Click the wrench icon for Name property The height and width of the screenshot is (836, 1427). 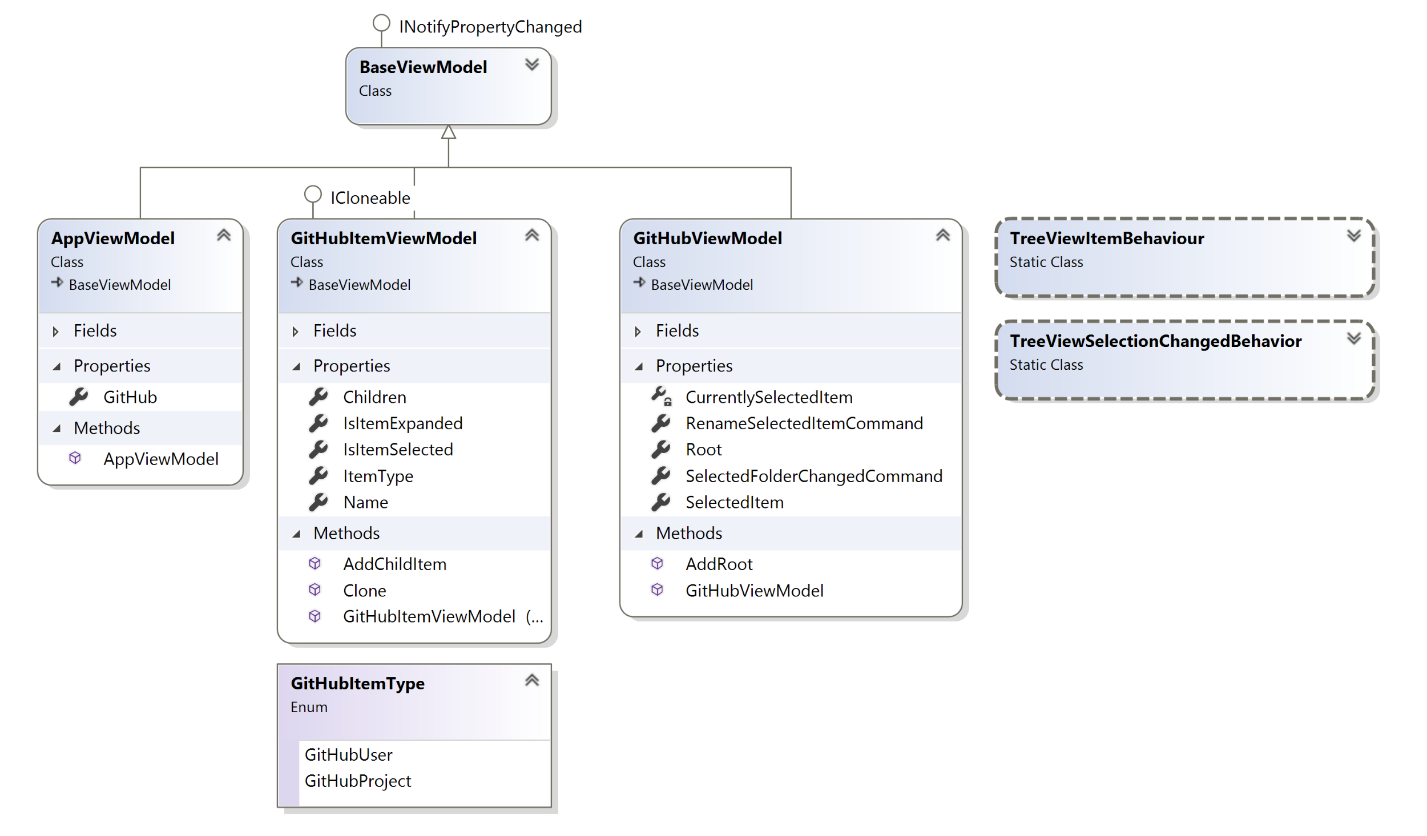(x=319, y=502)
